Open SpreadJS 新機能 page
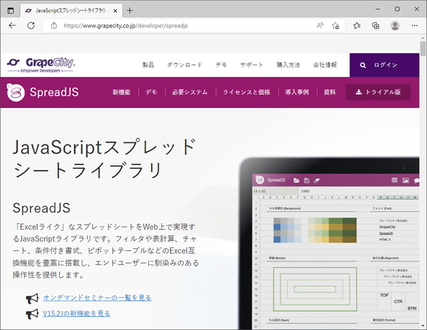 coord(121,92)
